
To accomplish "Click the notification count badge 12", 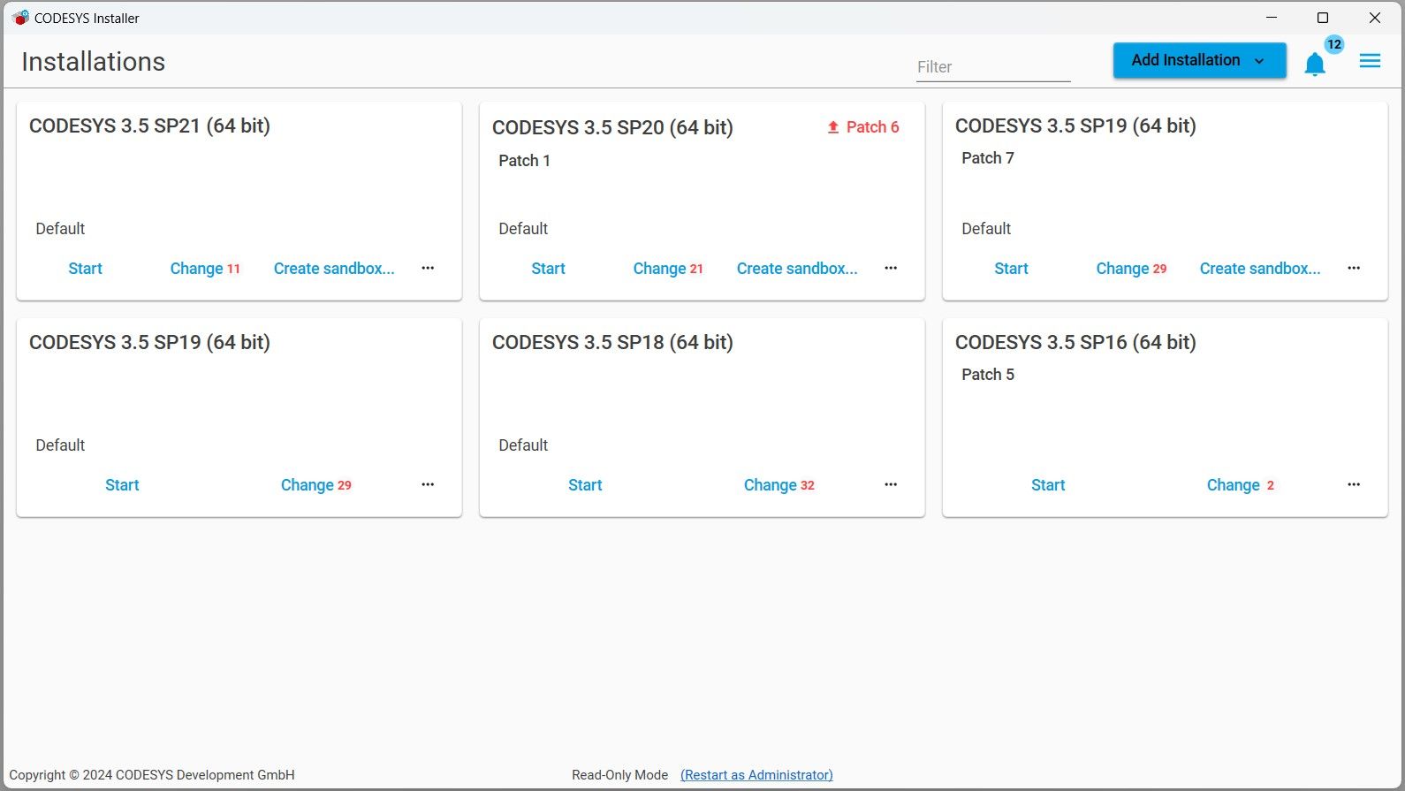I will pos(1334,44).
